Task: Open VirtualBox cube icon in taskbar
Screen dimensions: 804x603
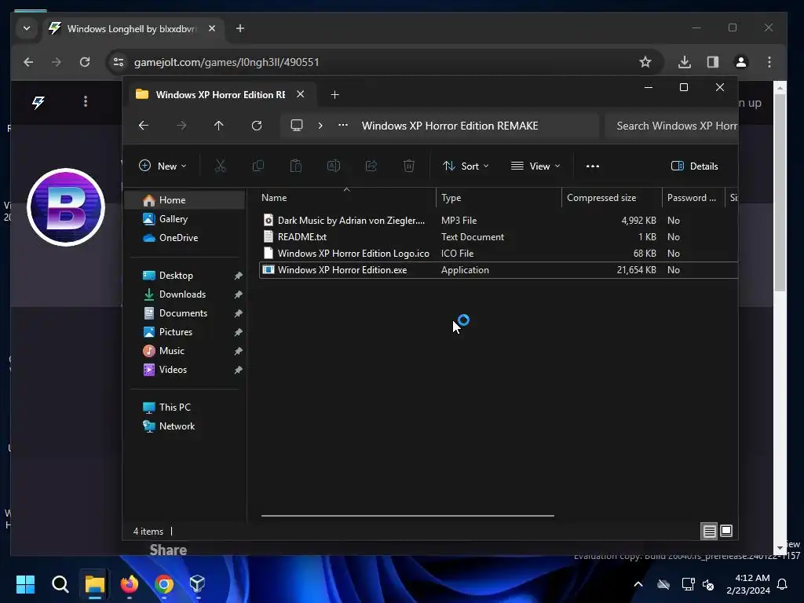Action: coord(197,583)
